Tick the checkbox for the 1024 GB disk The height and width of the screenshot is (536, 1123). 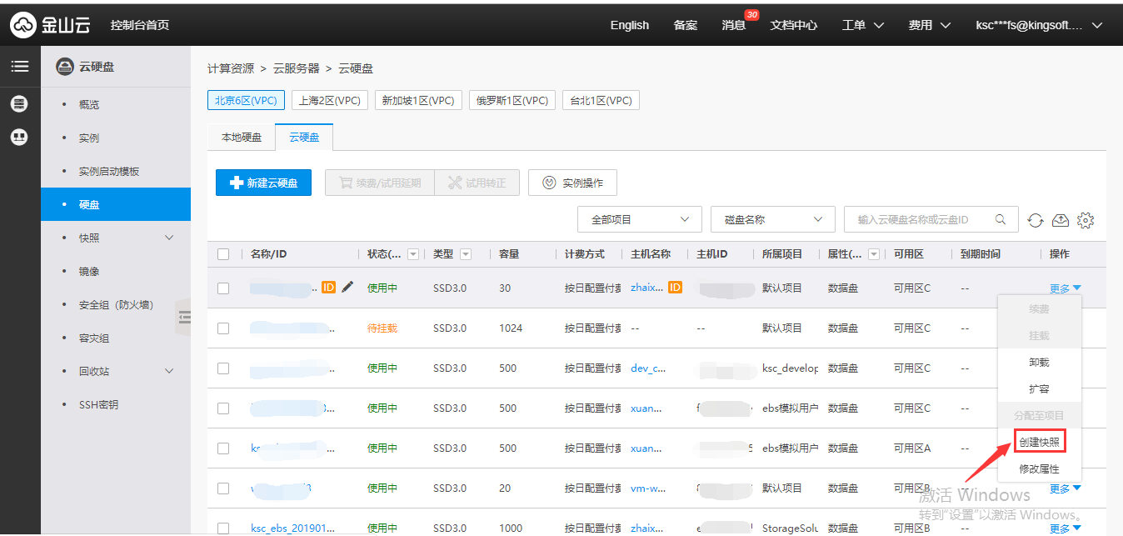(x=223, y=328)
